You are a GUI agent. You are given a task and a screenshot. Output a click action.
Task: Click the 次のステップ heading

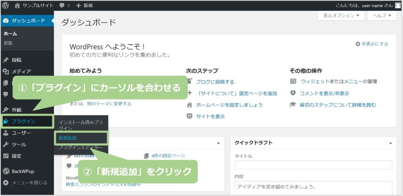(202, 70)
